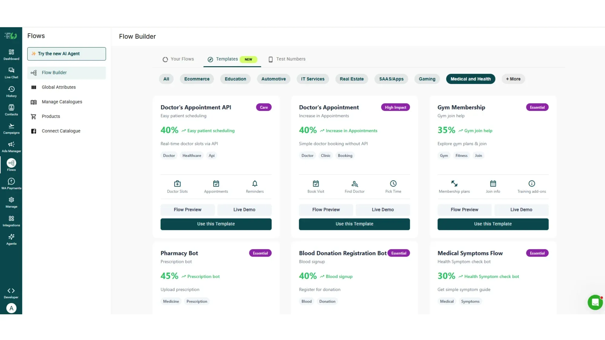Filter templates by Automotive
This screenshot has width=605, height=340.
coord(273,79)
